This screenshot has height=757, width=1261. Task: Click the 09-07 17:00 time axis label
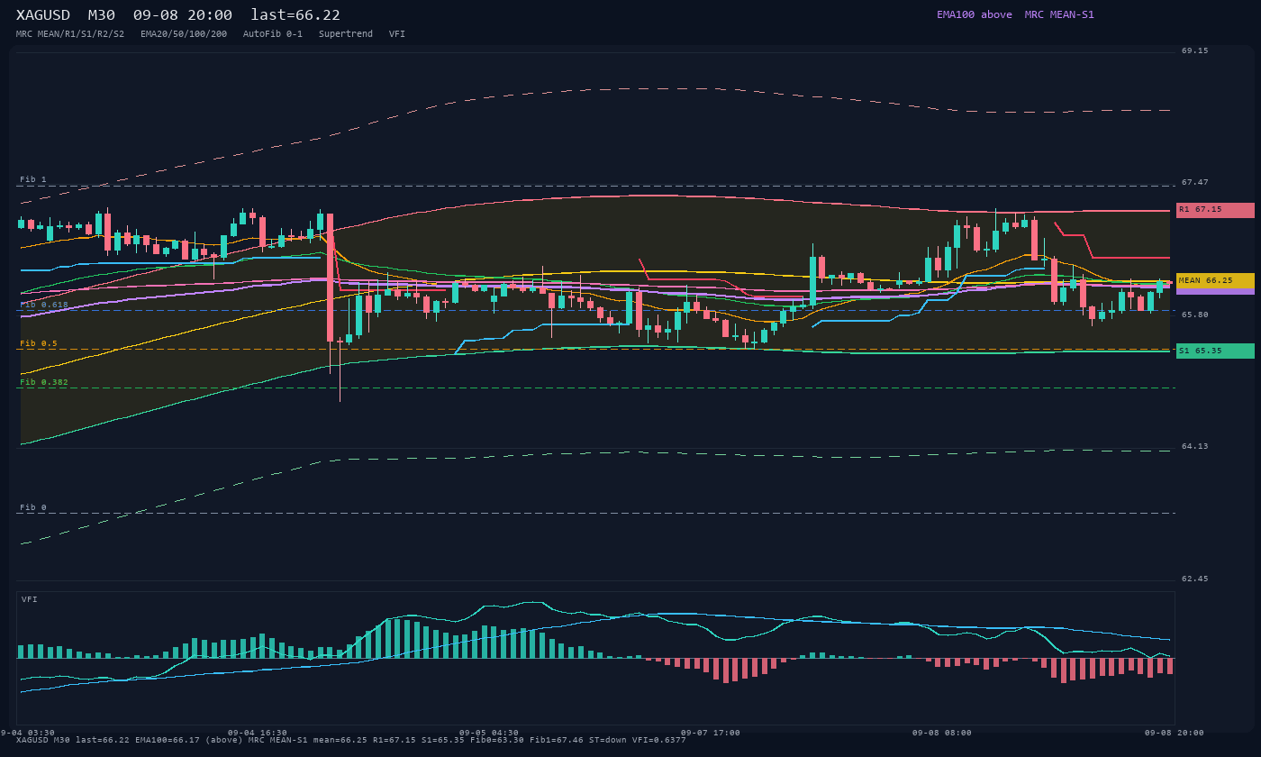click(710, 733)
